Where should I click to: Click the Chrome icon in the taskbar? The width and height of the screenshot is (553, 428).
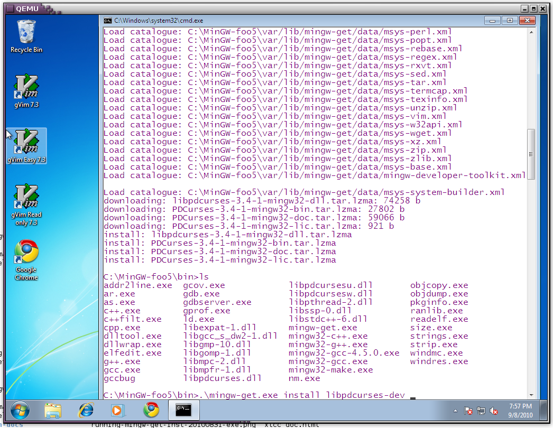(x=151, y=410)
